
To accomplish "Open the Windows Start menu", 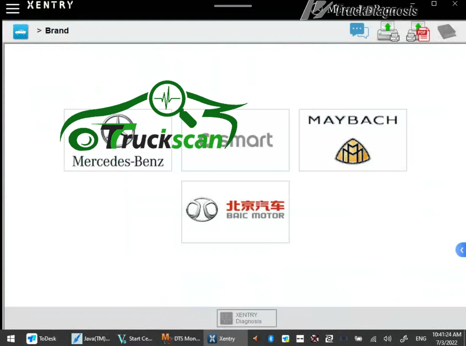I will 11,339.
